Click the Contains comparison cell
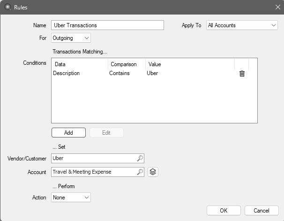This screenshot has height=221, width=284. (x=120, y=74)
